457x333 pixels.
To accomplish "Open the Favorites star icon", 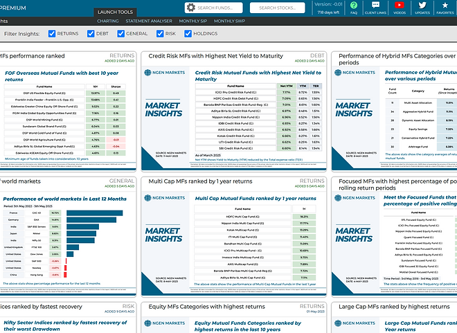I will coord(445,6).
